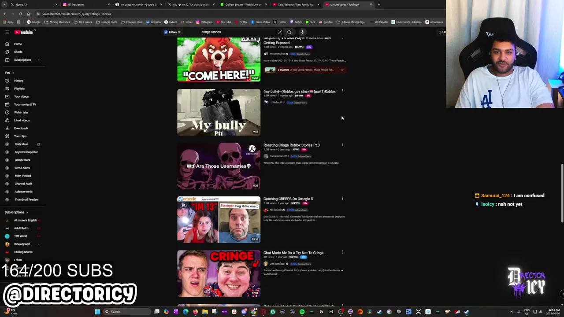Open Downloads in the sidebar
This screenshot has height=317, width=564.
[21, 128]
